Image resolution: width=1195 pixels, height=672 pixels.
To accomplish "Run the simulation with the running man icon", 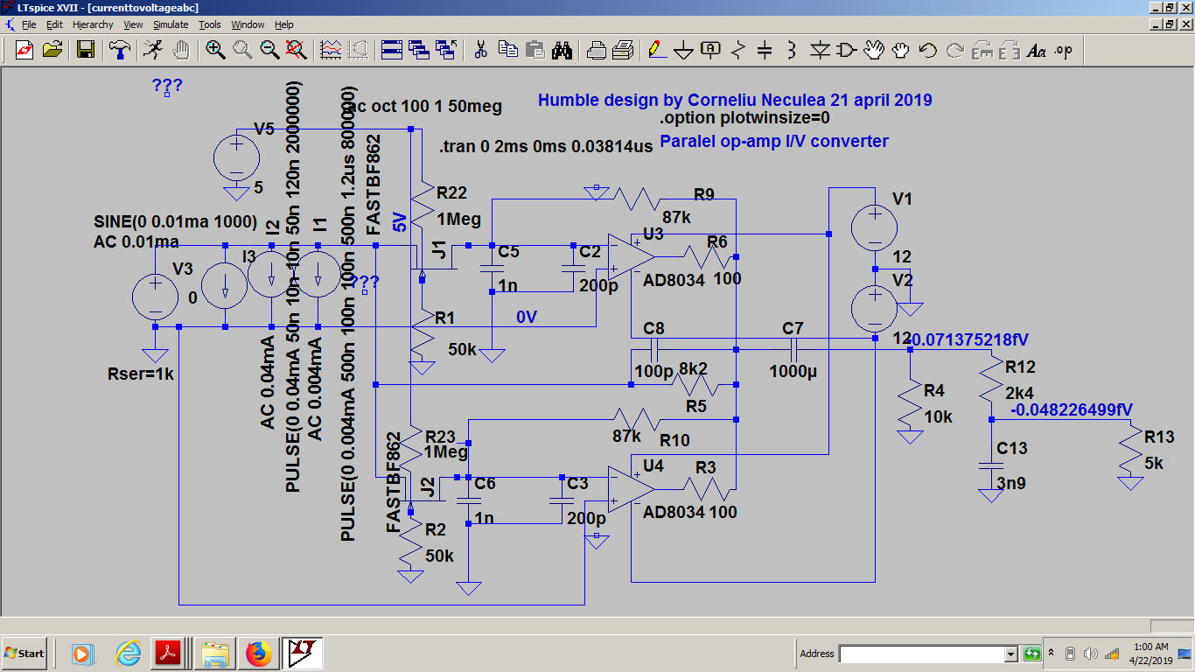I will click(153, 50).
